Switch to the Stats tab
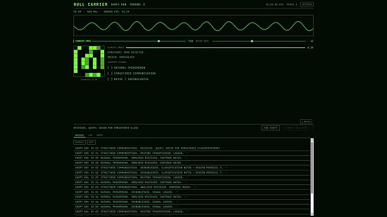This screenshot has height=217, width=387. tap(100, 135)
